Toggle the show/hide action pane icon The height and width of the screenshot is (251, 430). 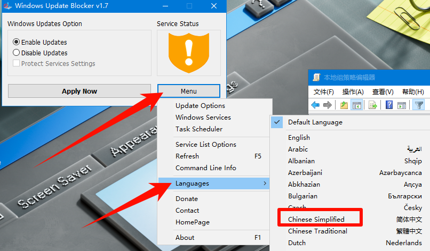click(402, 105)
